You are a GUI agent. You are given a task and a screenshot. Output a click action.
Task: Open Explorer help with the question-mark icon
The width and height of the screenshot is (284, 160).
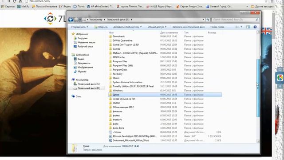coord(255,27)
